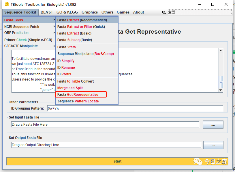Open the Others menu
The height and width of the screenshot is (172, 235).
tap(107, 12)
